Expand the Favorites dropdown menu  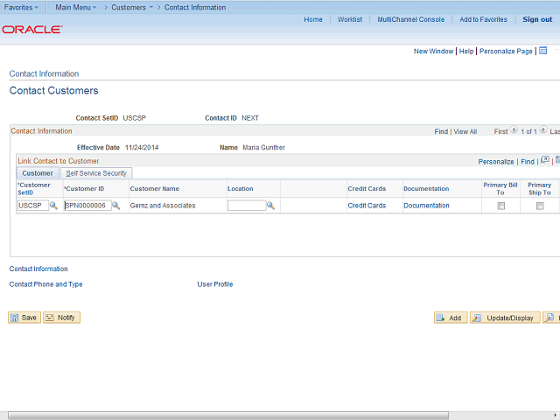tap(21, 7)
